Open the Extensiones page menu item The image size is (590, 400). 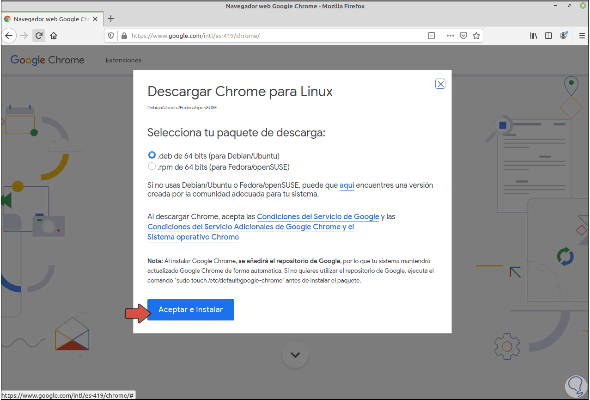(x=124, y=60)
